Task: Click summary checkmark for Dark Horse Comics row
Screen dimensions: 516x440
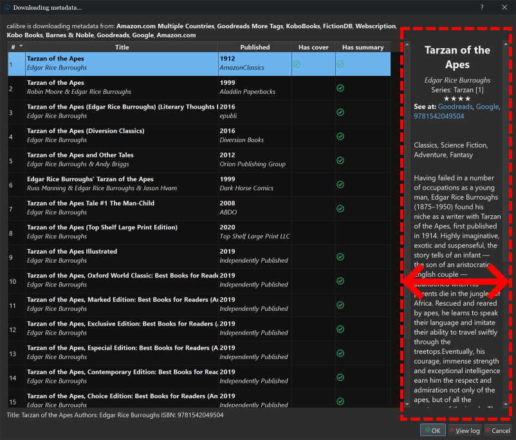Action: (340, 184)
